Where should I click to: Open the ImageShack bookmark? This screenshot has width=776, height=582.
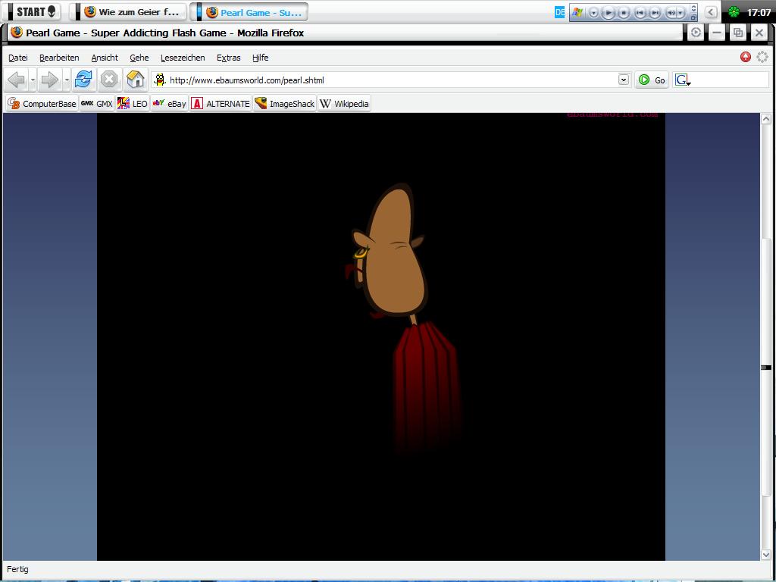click(x=285, y=103)
